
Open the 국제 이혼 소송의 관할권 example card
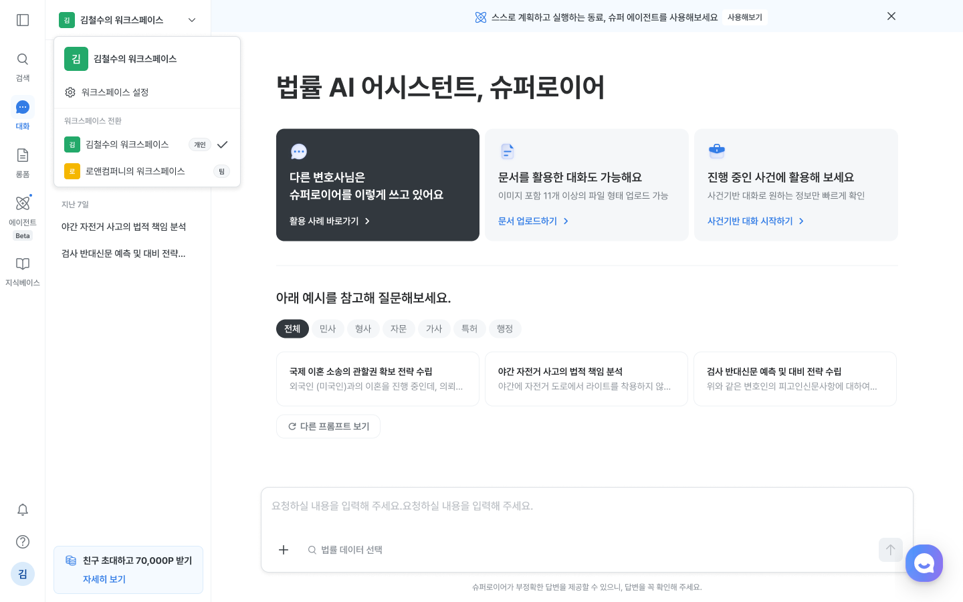378,379
